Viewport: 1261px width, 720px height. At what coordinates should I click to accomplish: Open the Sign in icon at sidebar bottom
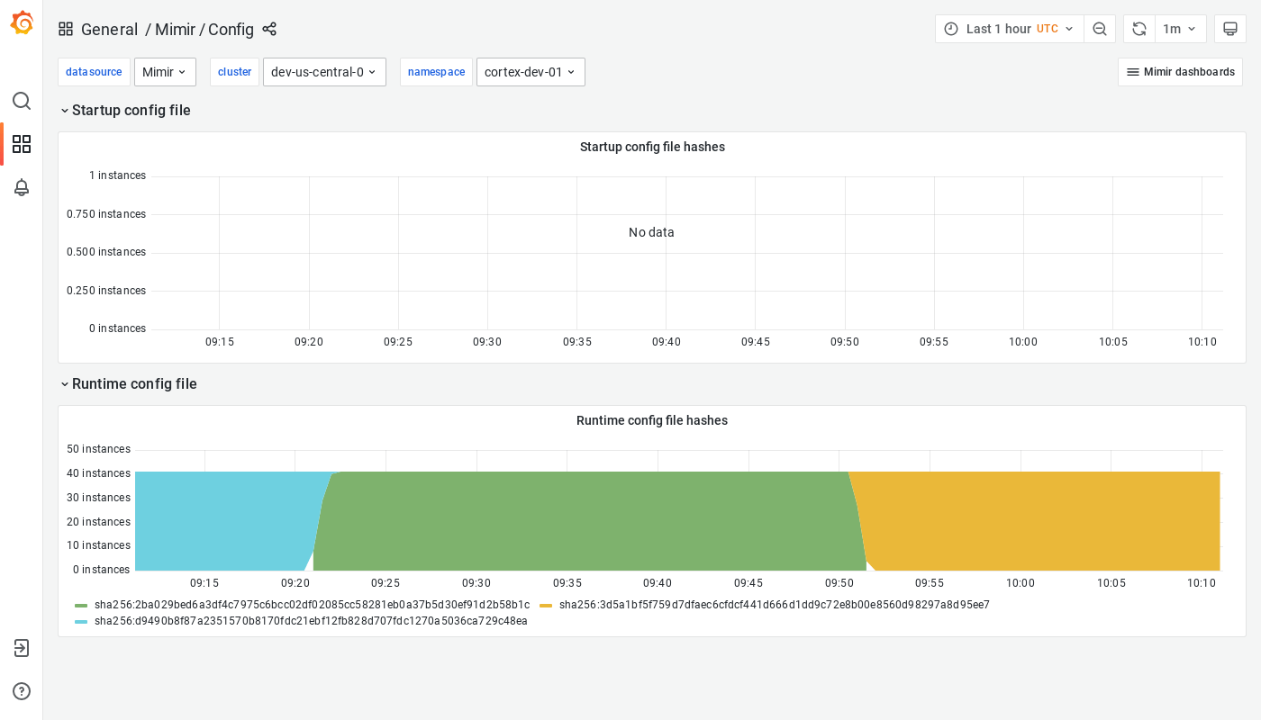[x=21, y=648]
